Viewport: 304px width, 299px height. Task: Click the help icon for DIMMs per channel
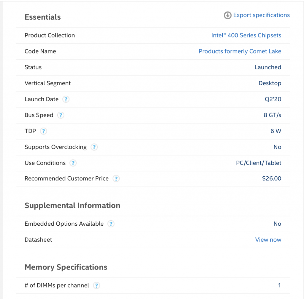96,286
